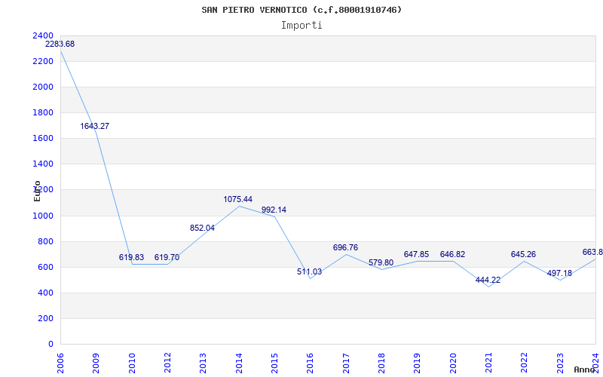603x377 pixels.
Task: Click the y-axis value 2400
Action: (43, 35)
